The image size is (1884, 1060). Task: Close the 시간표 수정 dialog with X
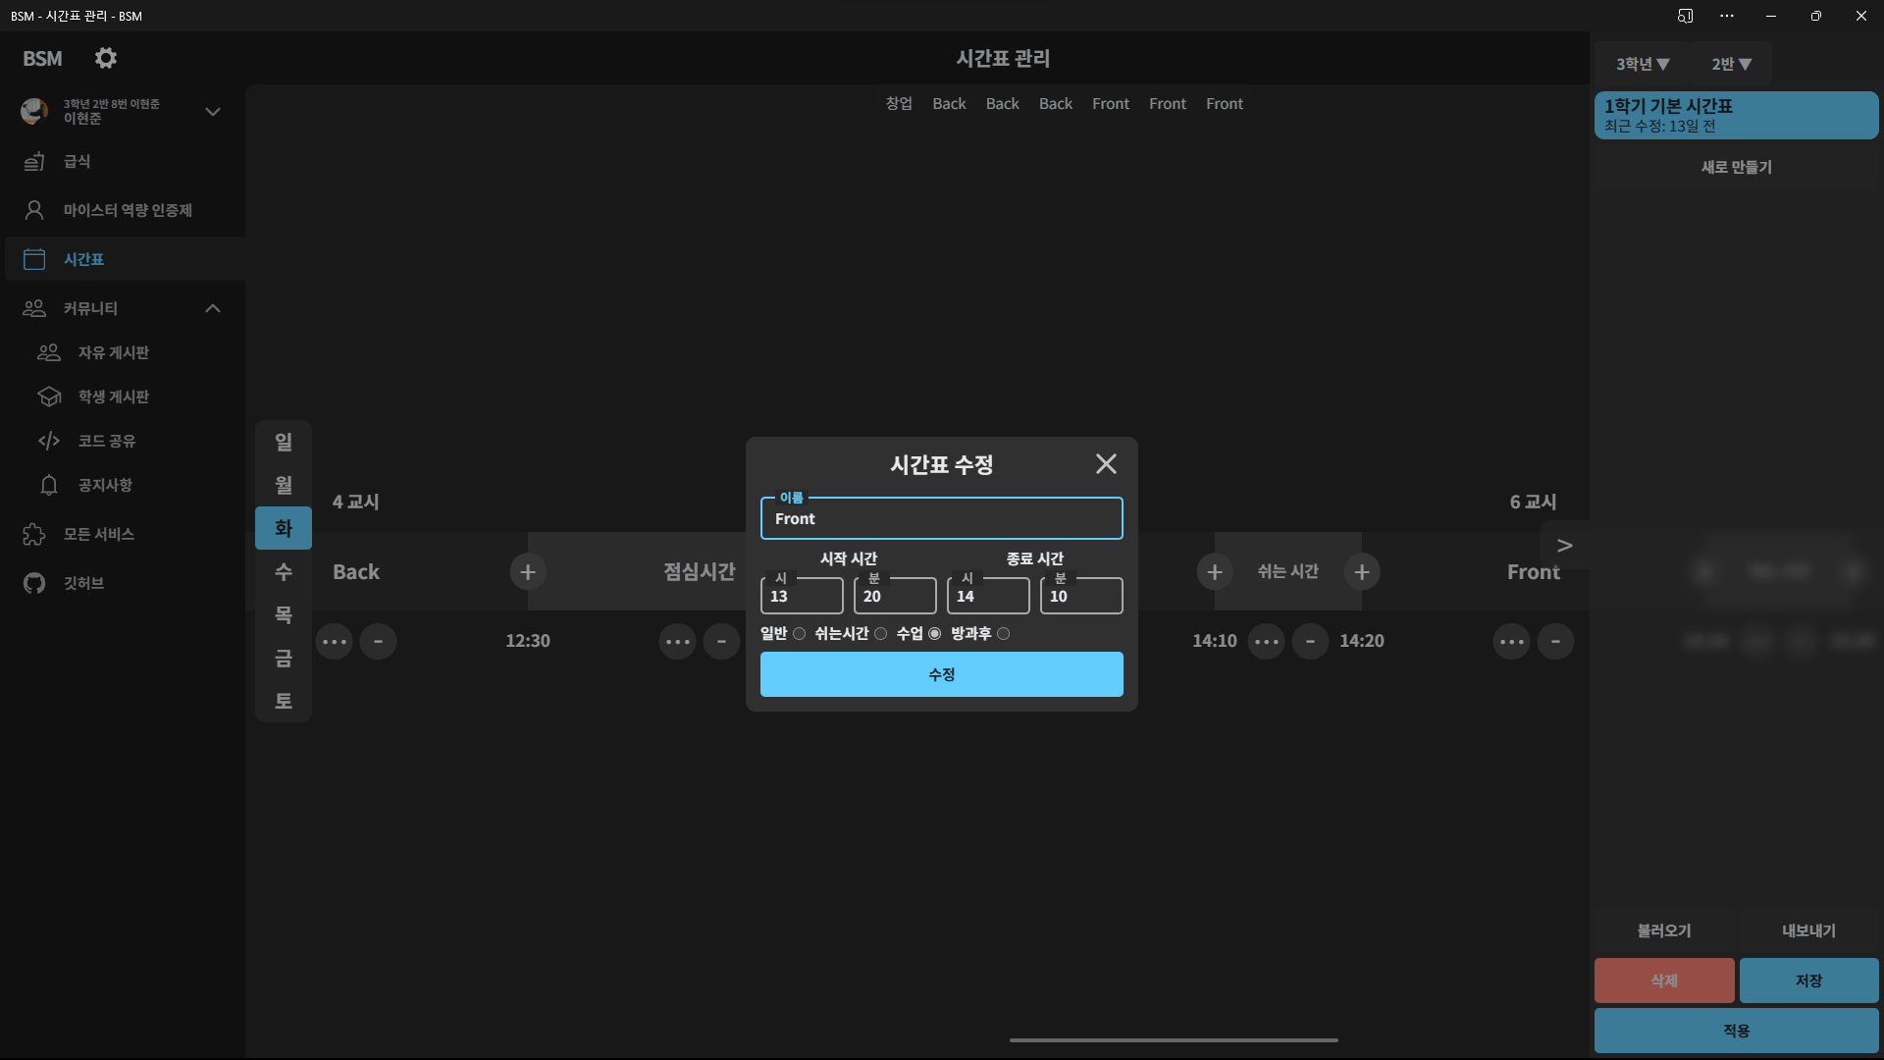click(1106, 464)
